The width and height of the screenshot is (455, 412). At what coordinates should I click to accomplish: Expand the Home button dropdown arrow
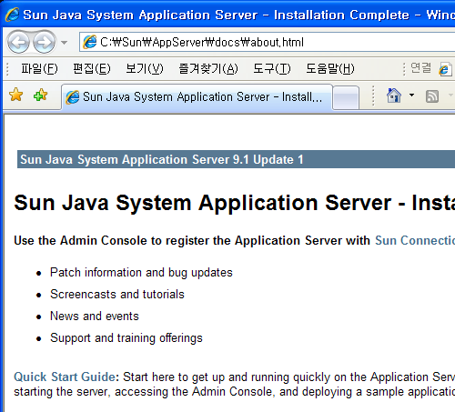tap(411, 95)
